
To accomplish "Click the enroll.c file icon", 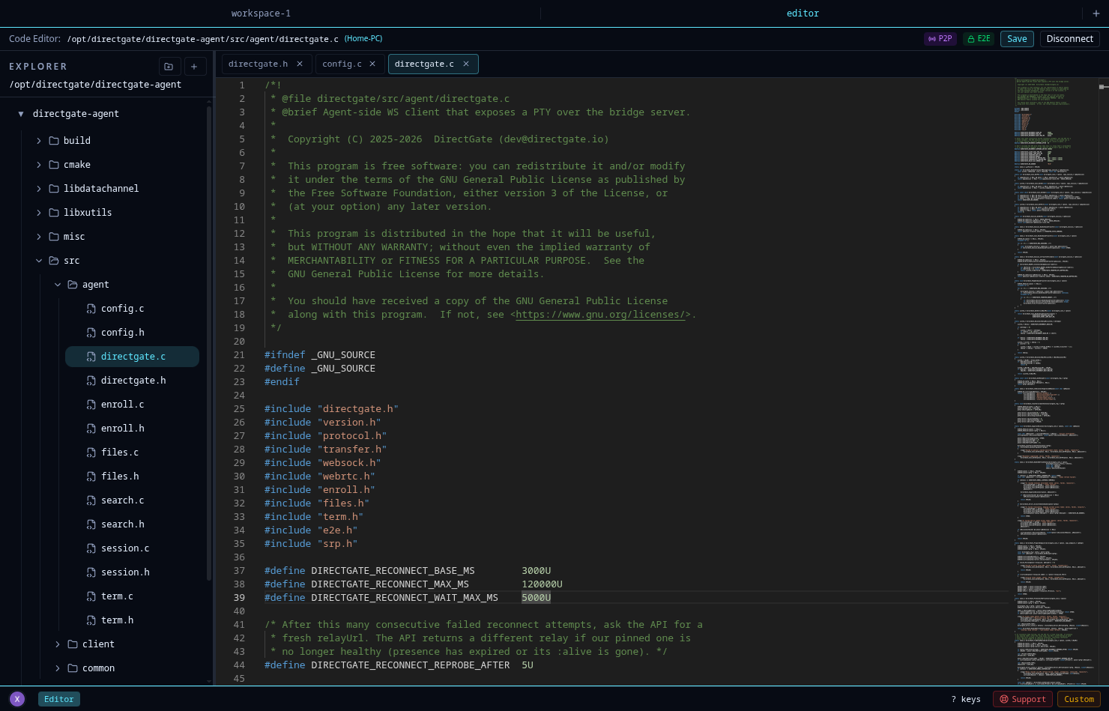I will pyautogui.click(x=91, y=405).
